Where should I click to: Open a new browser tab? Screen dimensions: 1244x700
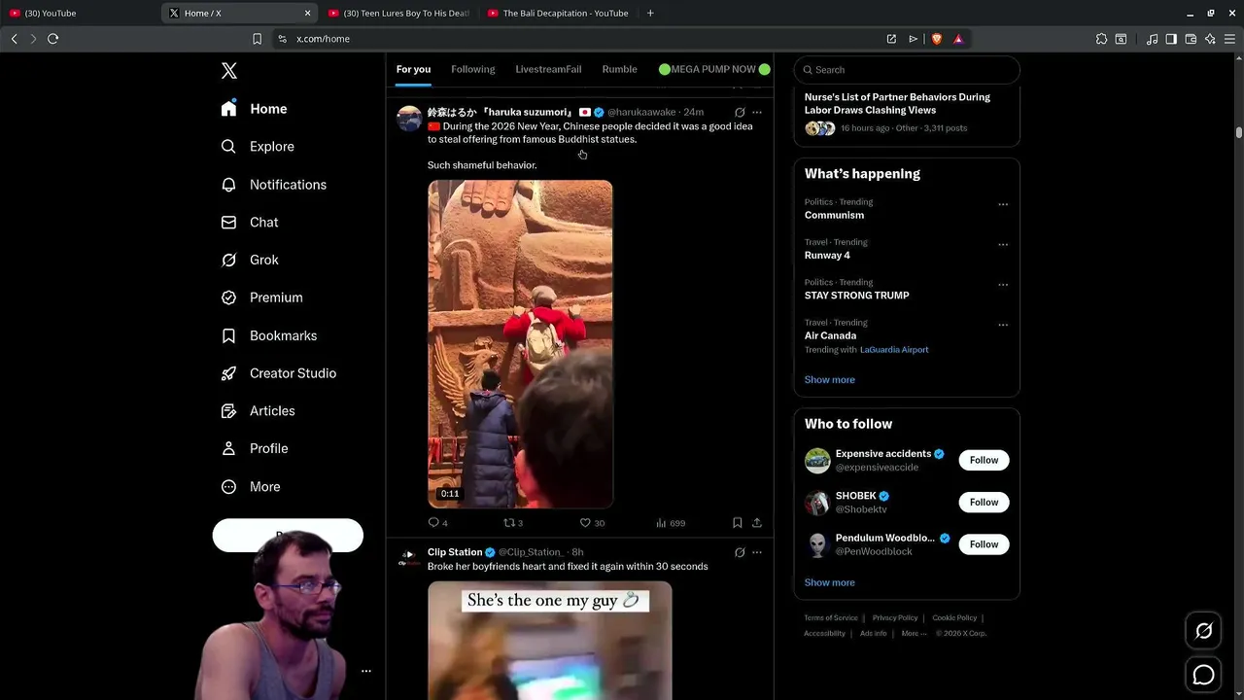(x=650, y=13)
